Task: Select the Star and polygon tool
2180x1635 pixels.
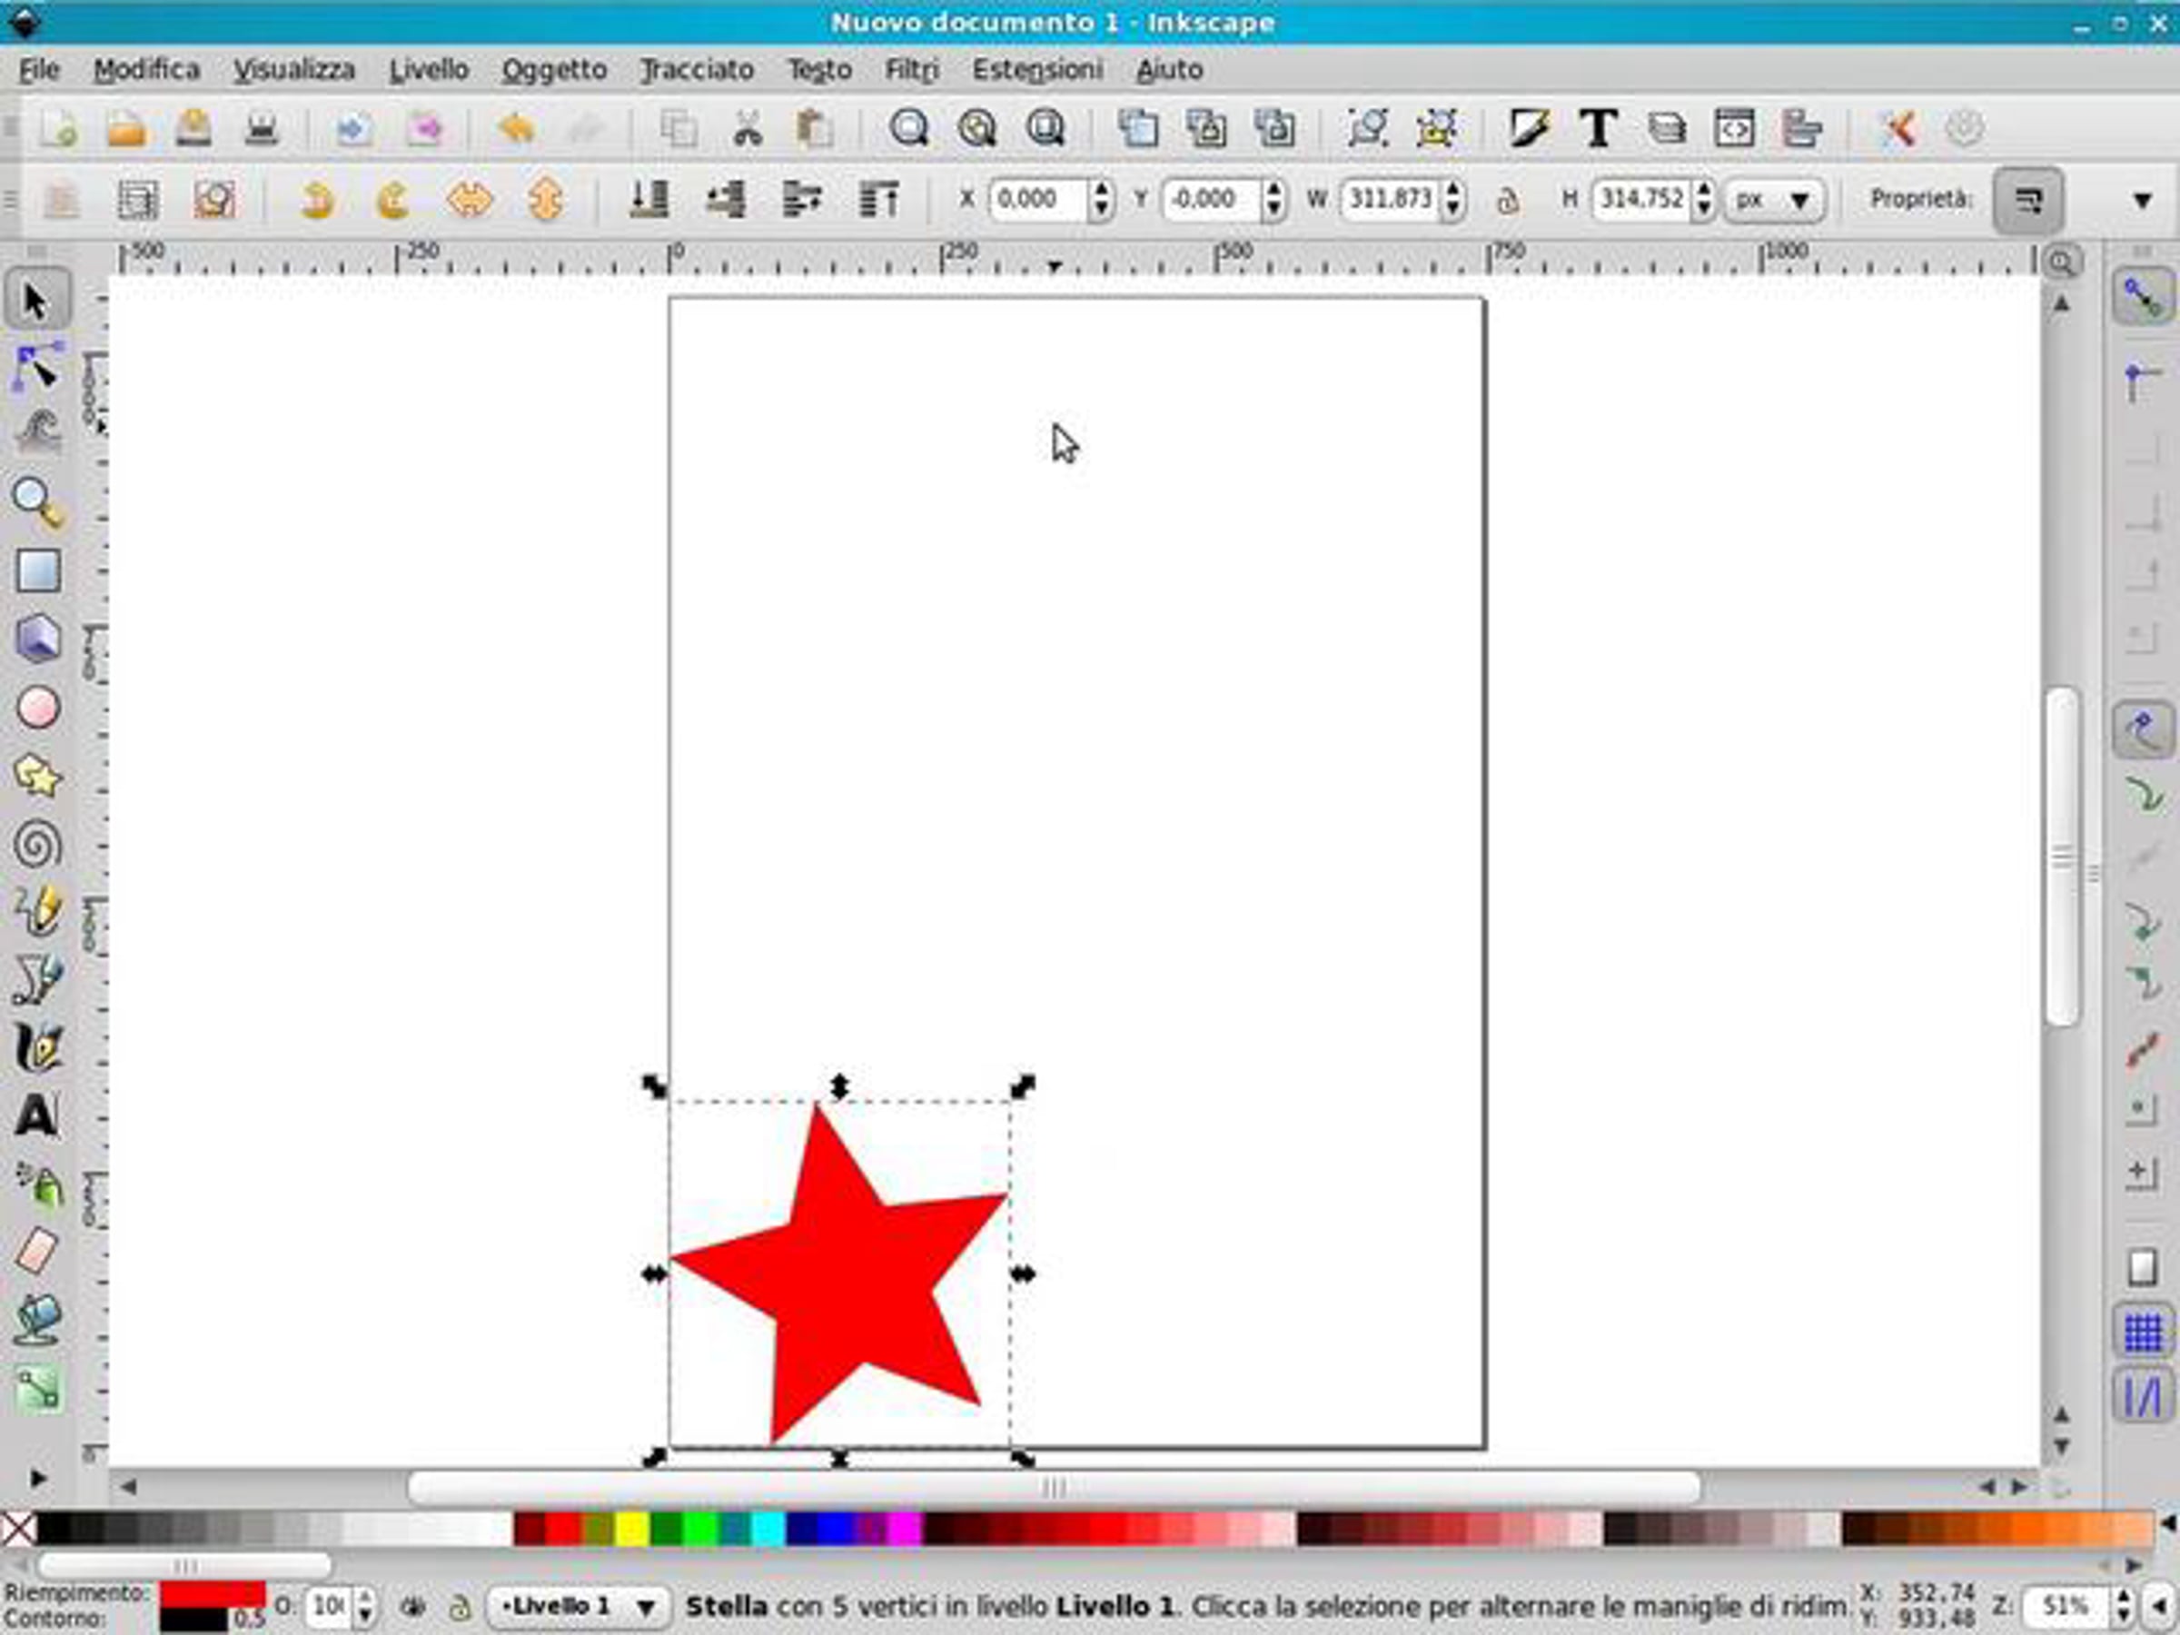Action: click(37, 777)
